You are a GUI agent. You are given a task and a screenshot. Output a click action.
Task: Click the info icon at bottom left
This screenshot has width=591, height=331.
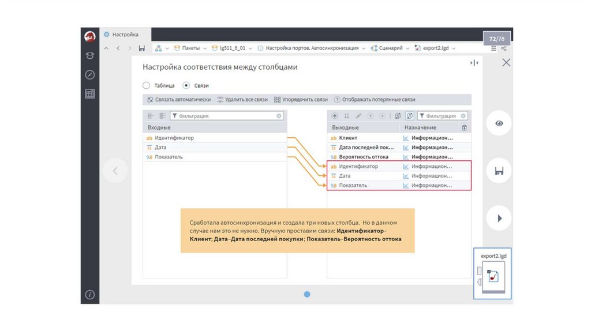coord(89,295)
